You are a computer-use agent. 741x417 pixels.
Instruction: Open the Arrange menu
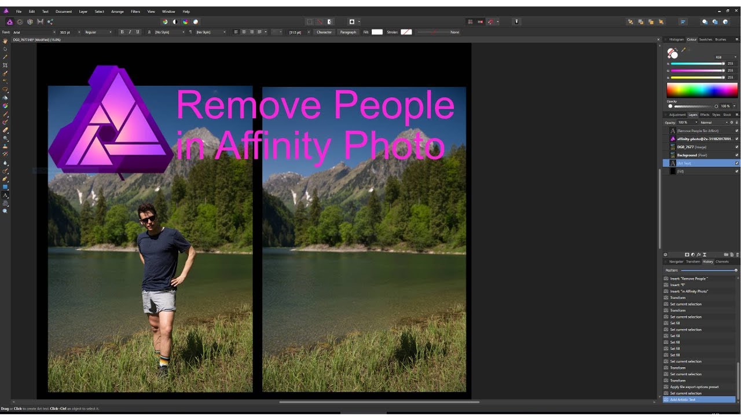point(118,12)
